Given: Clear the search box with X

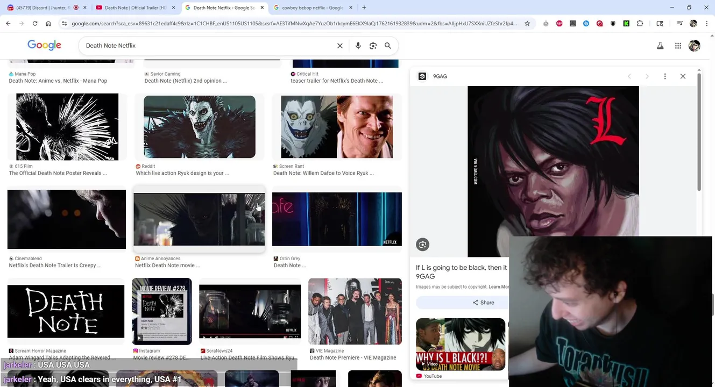Looking at the screenshot, I should (x=340, y=46).
